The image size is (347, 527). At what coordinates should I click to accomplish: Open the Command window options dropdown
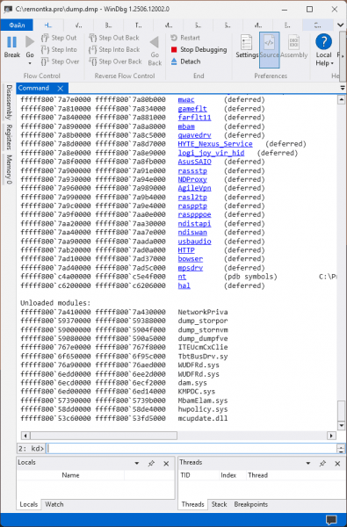pyautogui.click(x=343, y=88)
